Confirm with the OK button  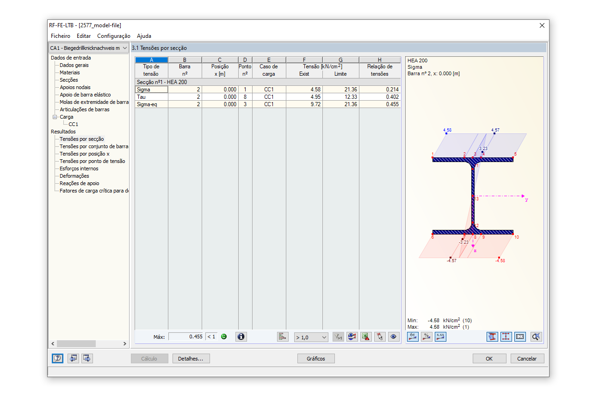tap(489, 359)
